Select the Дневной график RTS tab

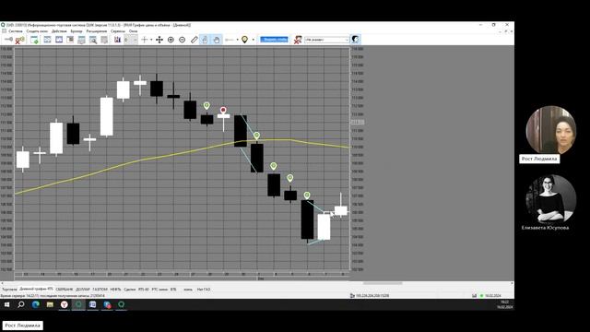[36, 289]
